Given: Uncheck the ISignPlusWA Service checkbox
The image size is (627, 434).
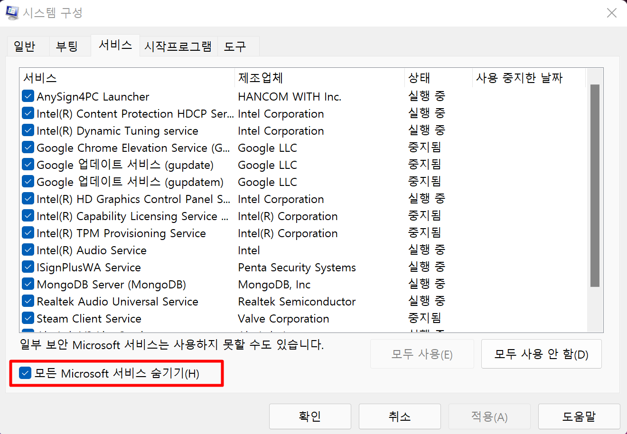Looking at the screenshot, I should pos(28,267).
